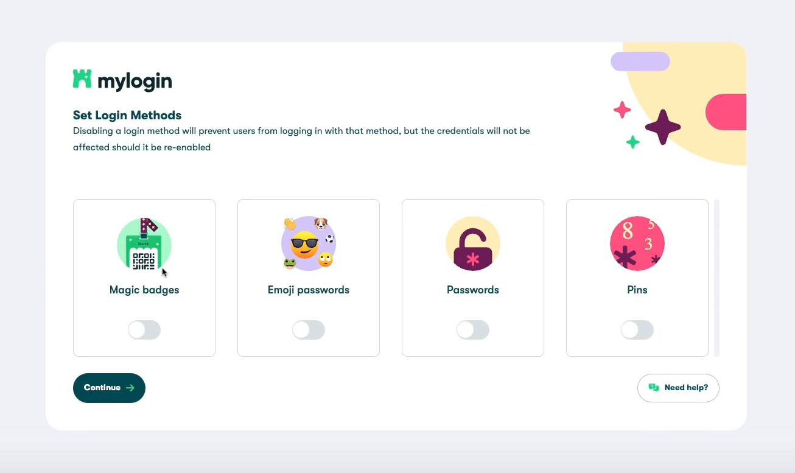Image resolution: width=795 pixels, height=473 pixels.
Task: Click the vertical scrollbar beside Pins card
Action: (716, 278)
